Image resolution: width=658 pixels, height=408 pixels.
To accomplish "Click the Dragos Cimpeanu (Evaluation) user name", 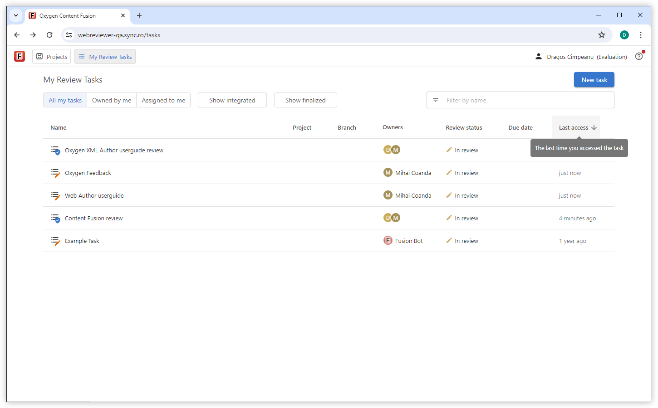I will click(587, 57).
